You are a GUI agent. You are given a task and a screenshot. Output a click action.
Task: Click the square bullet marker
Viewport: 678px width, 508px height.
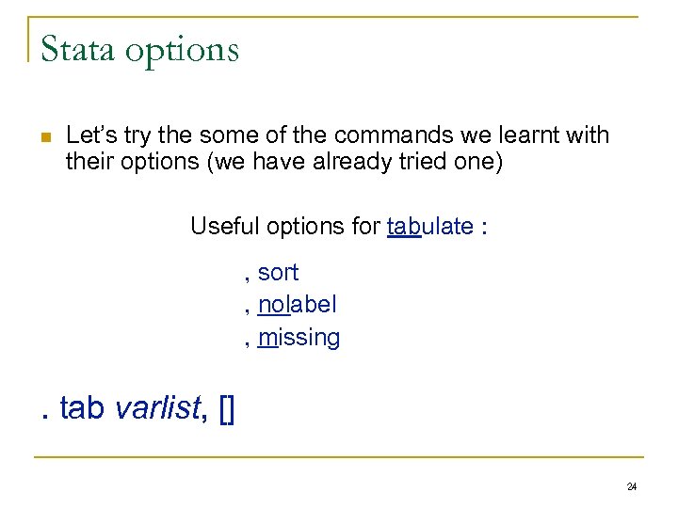43,137
